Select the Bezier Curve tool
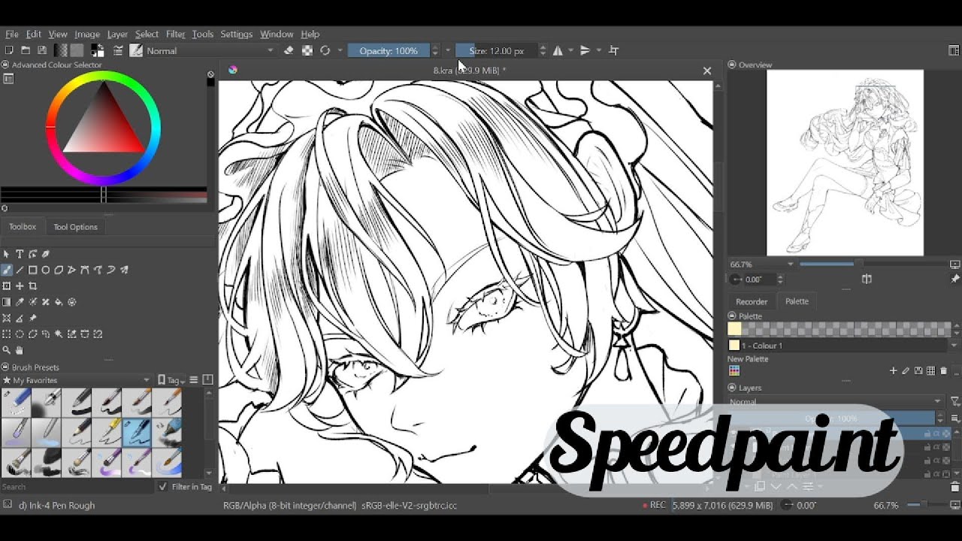The width and height of the screenshot is (962, 541). pos(85,270)
